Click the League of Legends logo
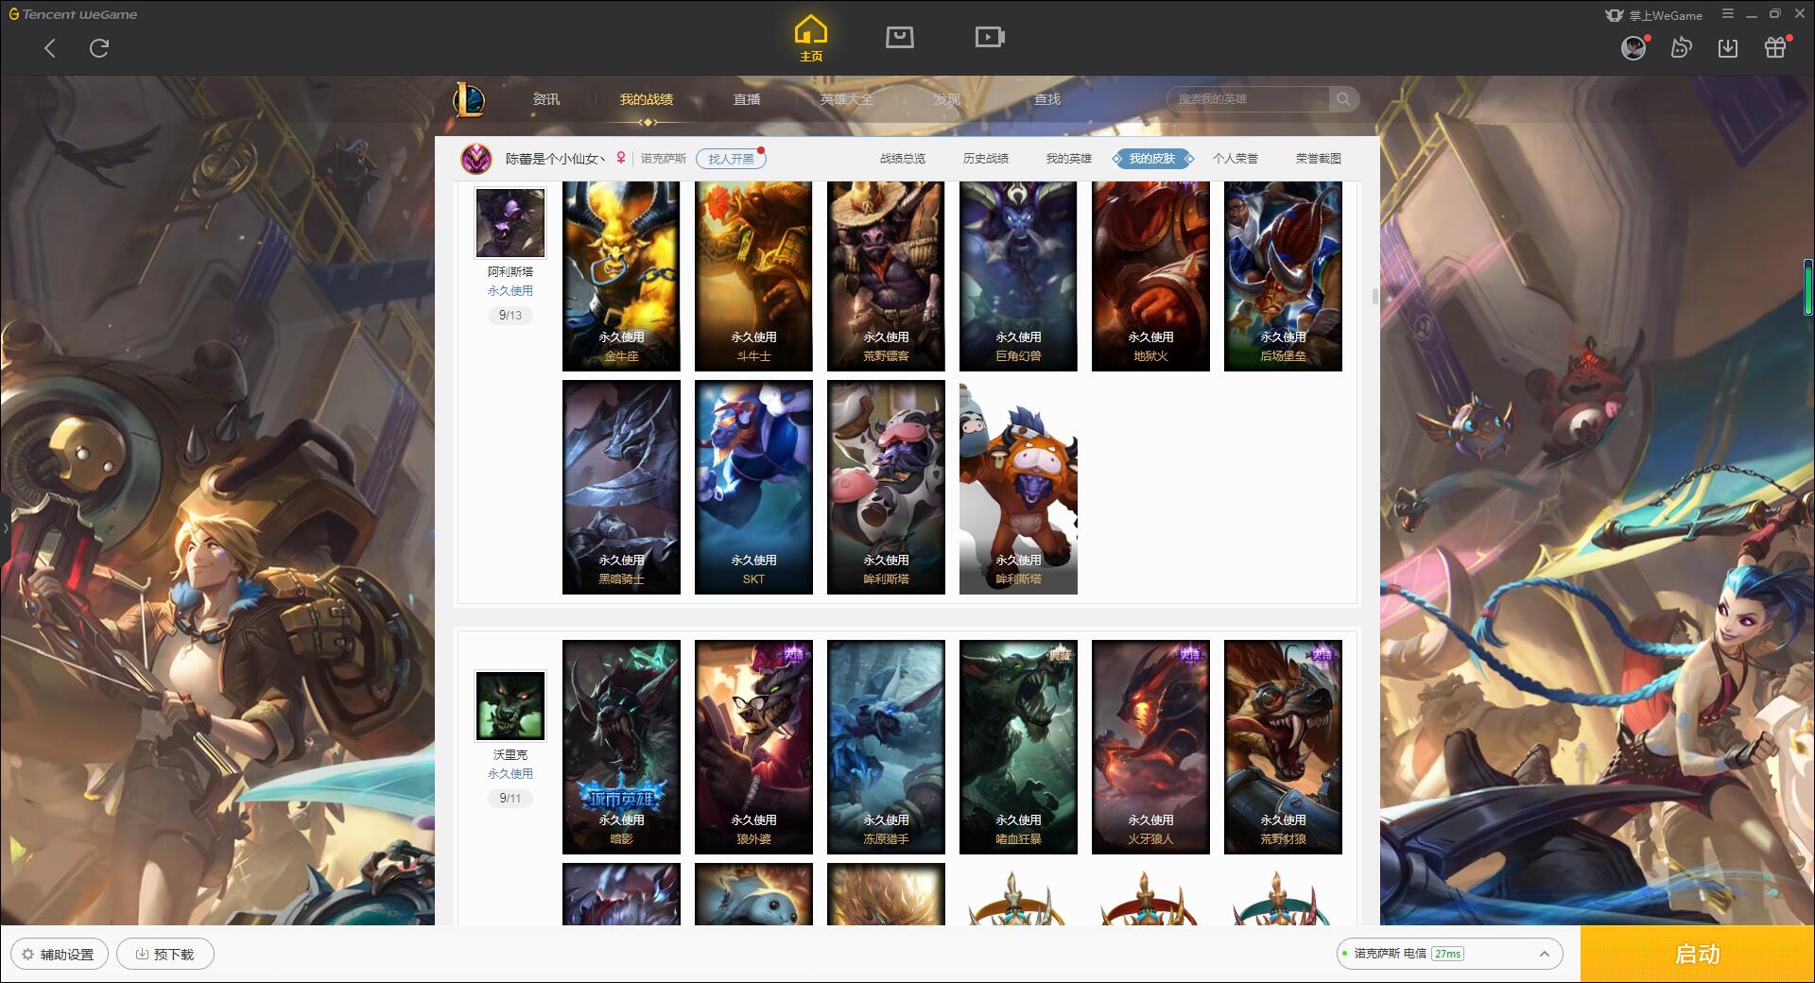 pyautogui.click(x=469, y=99)
